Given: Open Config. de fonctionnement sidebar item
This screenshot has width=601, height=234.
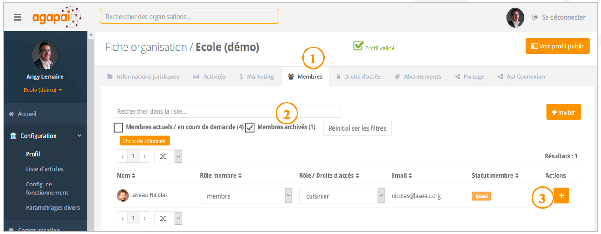Looking at the screenshot, I should coord(47,188).
